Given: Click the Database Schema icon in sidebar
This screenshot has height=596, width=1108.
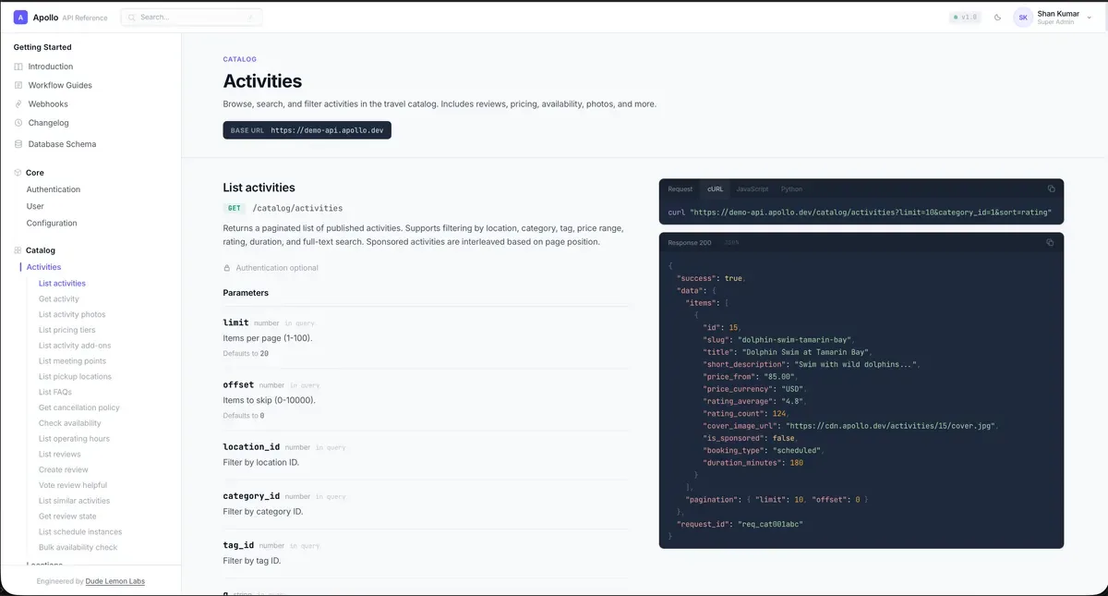Looking at the screenshot, I should click(18, 143).
